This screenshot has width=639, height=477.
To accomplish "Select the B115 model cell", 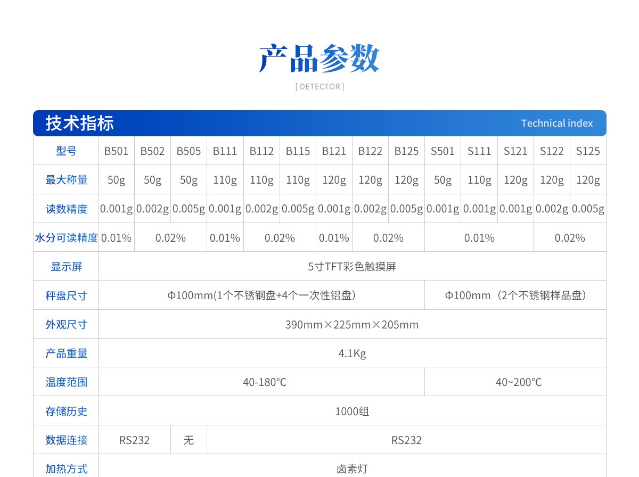I will coord(298,151).
